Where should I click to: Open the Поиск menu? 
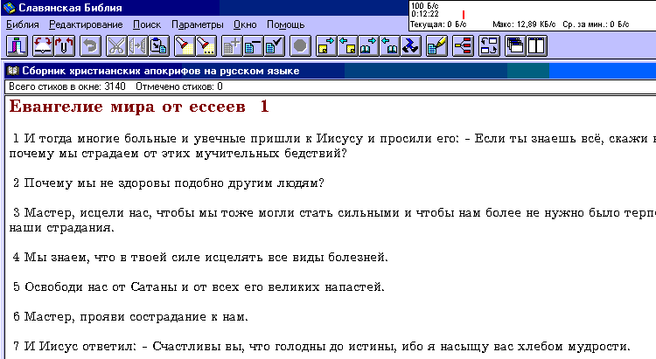pos(146,24)
